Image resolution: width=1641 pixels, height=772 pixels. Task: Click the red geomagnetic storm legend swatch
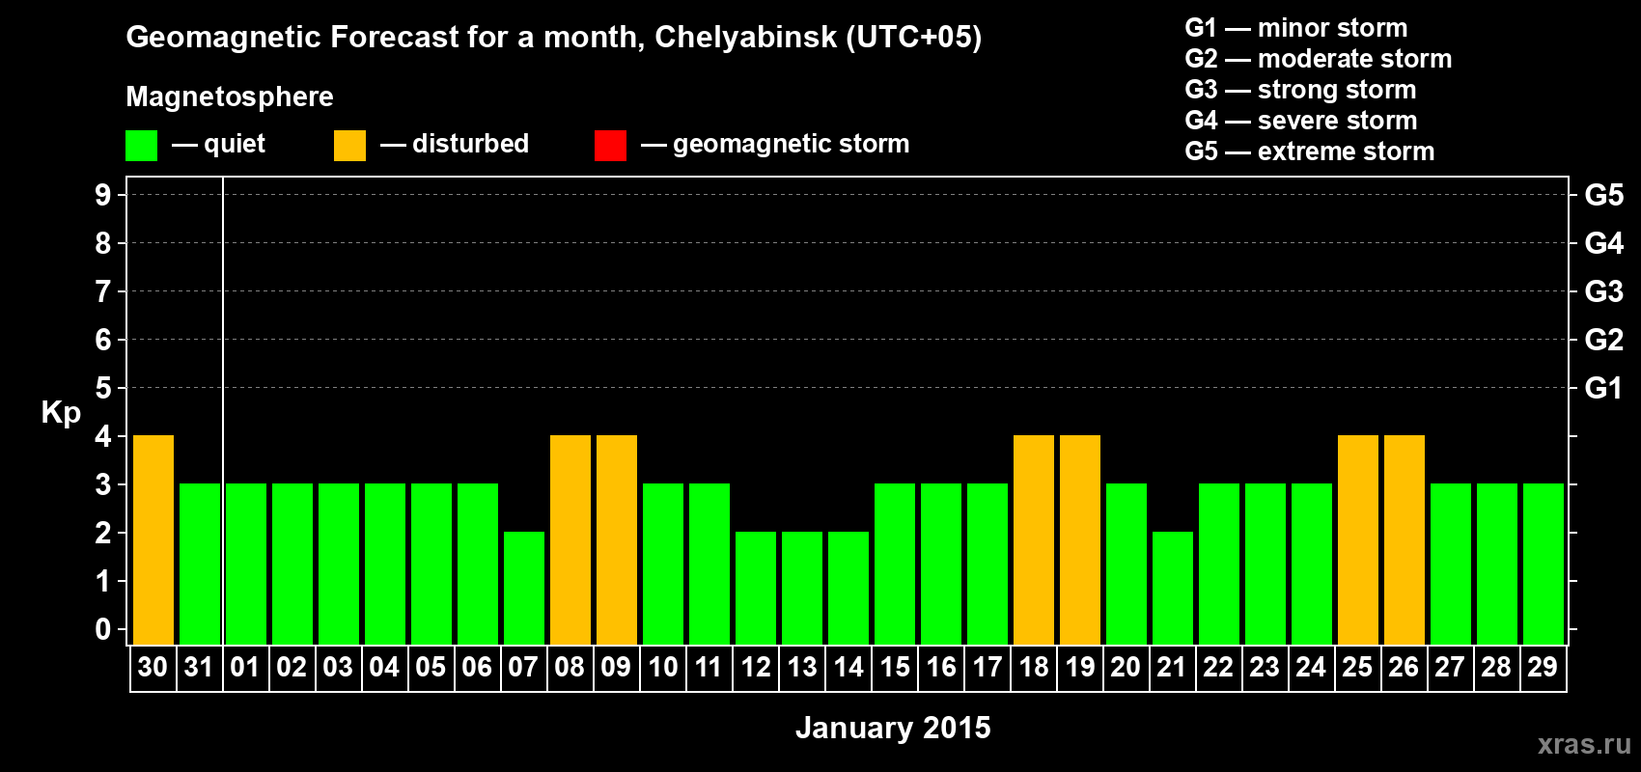click(x=610, y=146)
